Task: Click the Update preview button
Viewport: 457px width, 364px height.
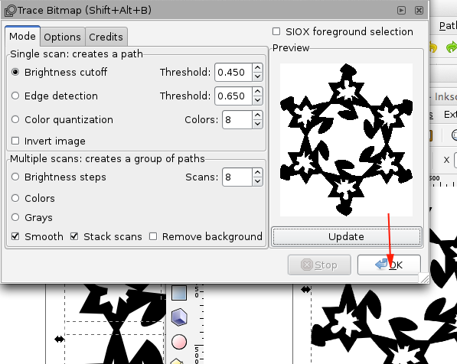Action: (x=346, y=236)
